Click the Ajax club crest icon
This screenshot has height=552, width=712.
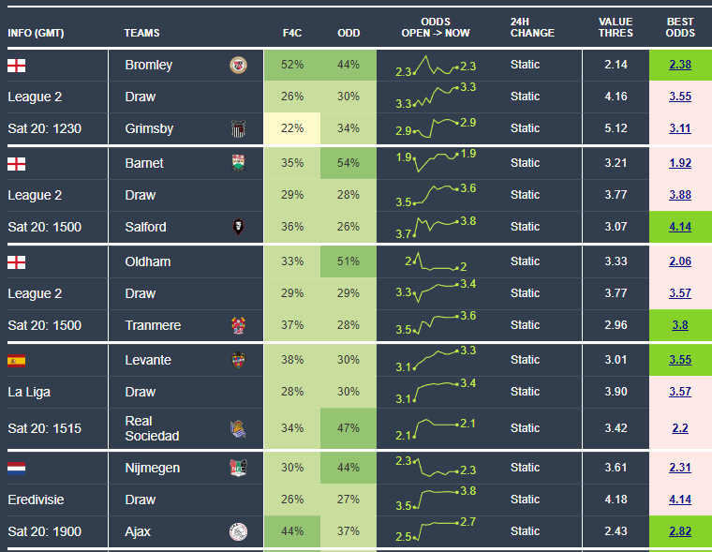pos(238,532)
